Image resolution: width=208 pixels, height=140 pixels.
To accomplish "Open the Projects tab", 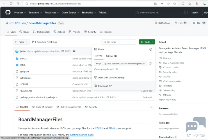I will point(75,32).
